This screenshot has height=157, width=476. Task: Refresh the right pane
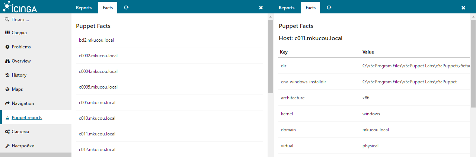click(329, 7)
